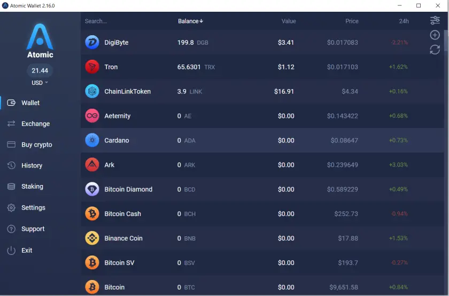Open the Support section
The height and width of the screenshot is (296, 449).
(26, 229)
